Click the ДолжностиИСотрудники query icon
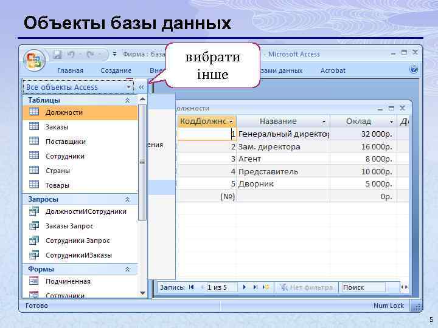 [x=34, y=211]
